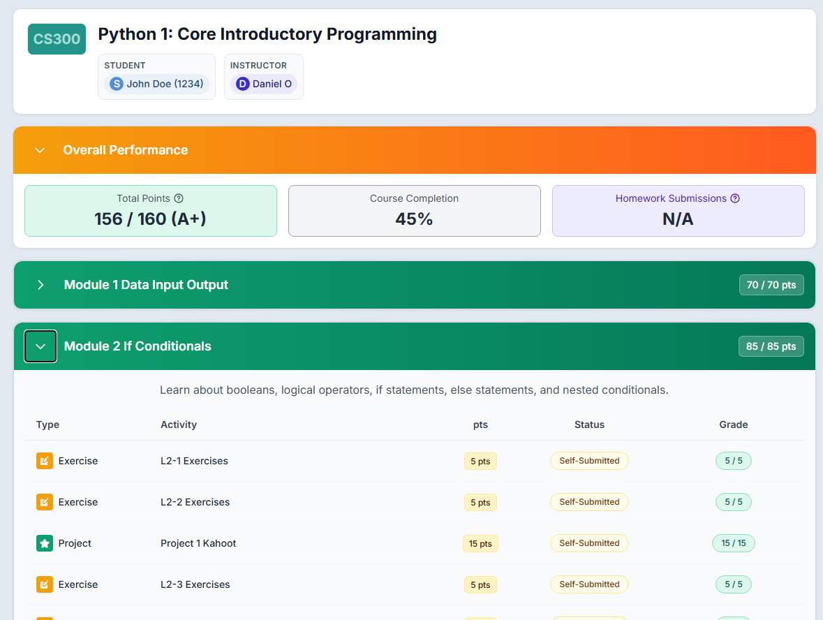Click the L2-2 Exercises pencil icon

45,502
